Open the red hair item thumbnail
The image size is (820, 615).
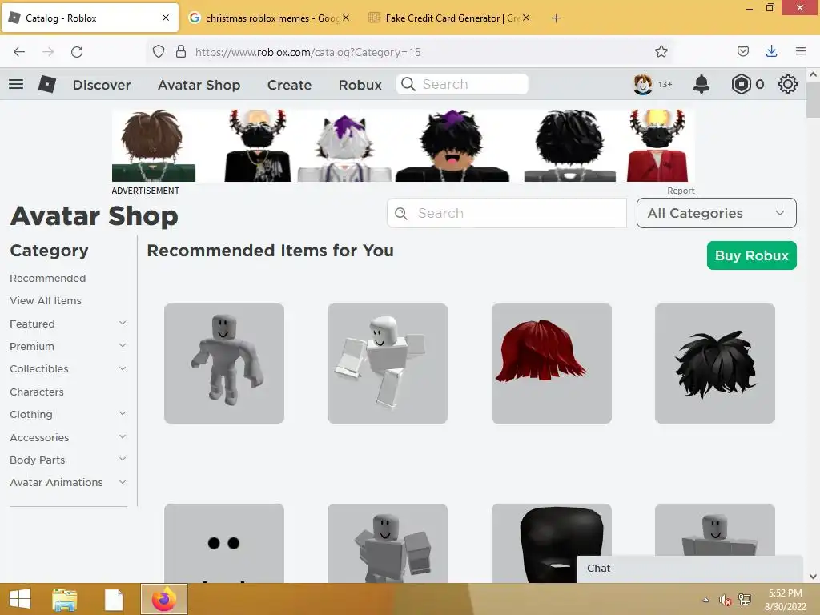pyautogui.click(x=551, y=364)
